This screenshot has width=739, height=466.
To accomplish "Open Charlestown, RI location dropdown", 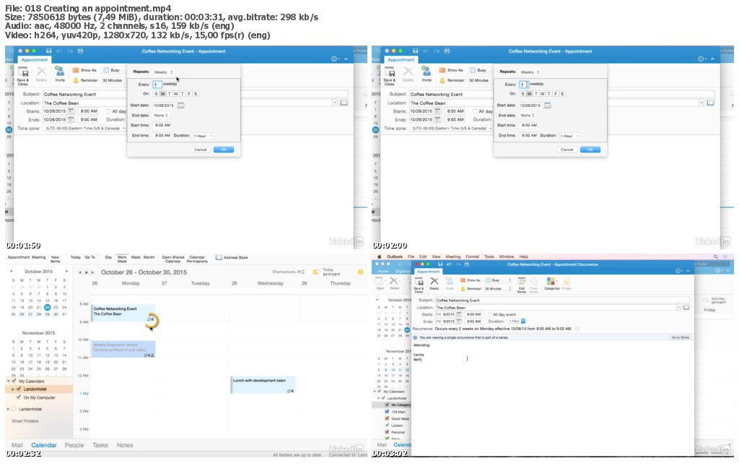I will (289, 272).
